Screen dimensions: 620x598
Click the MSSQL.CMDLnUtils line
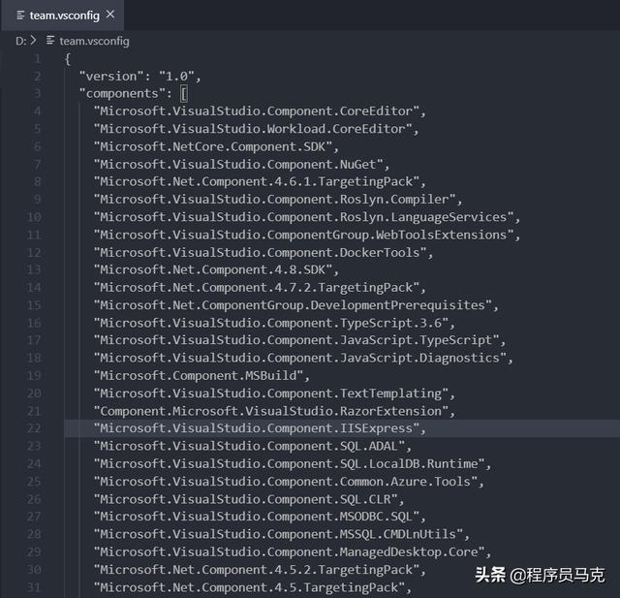click(282, 534)
